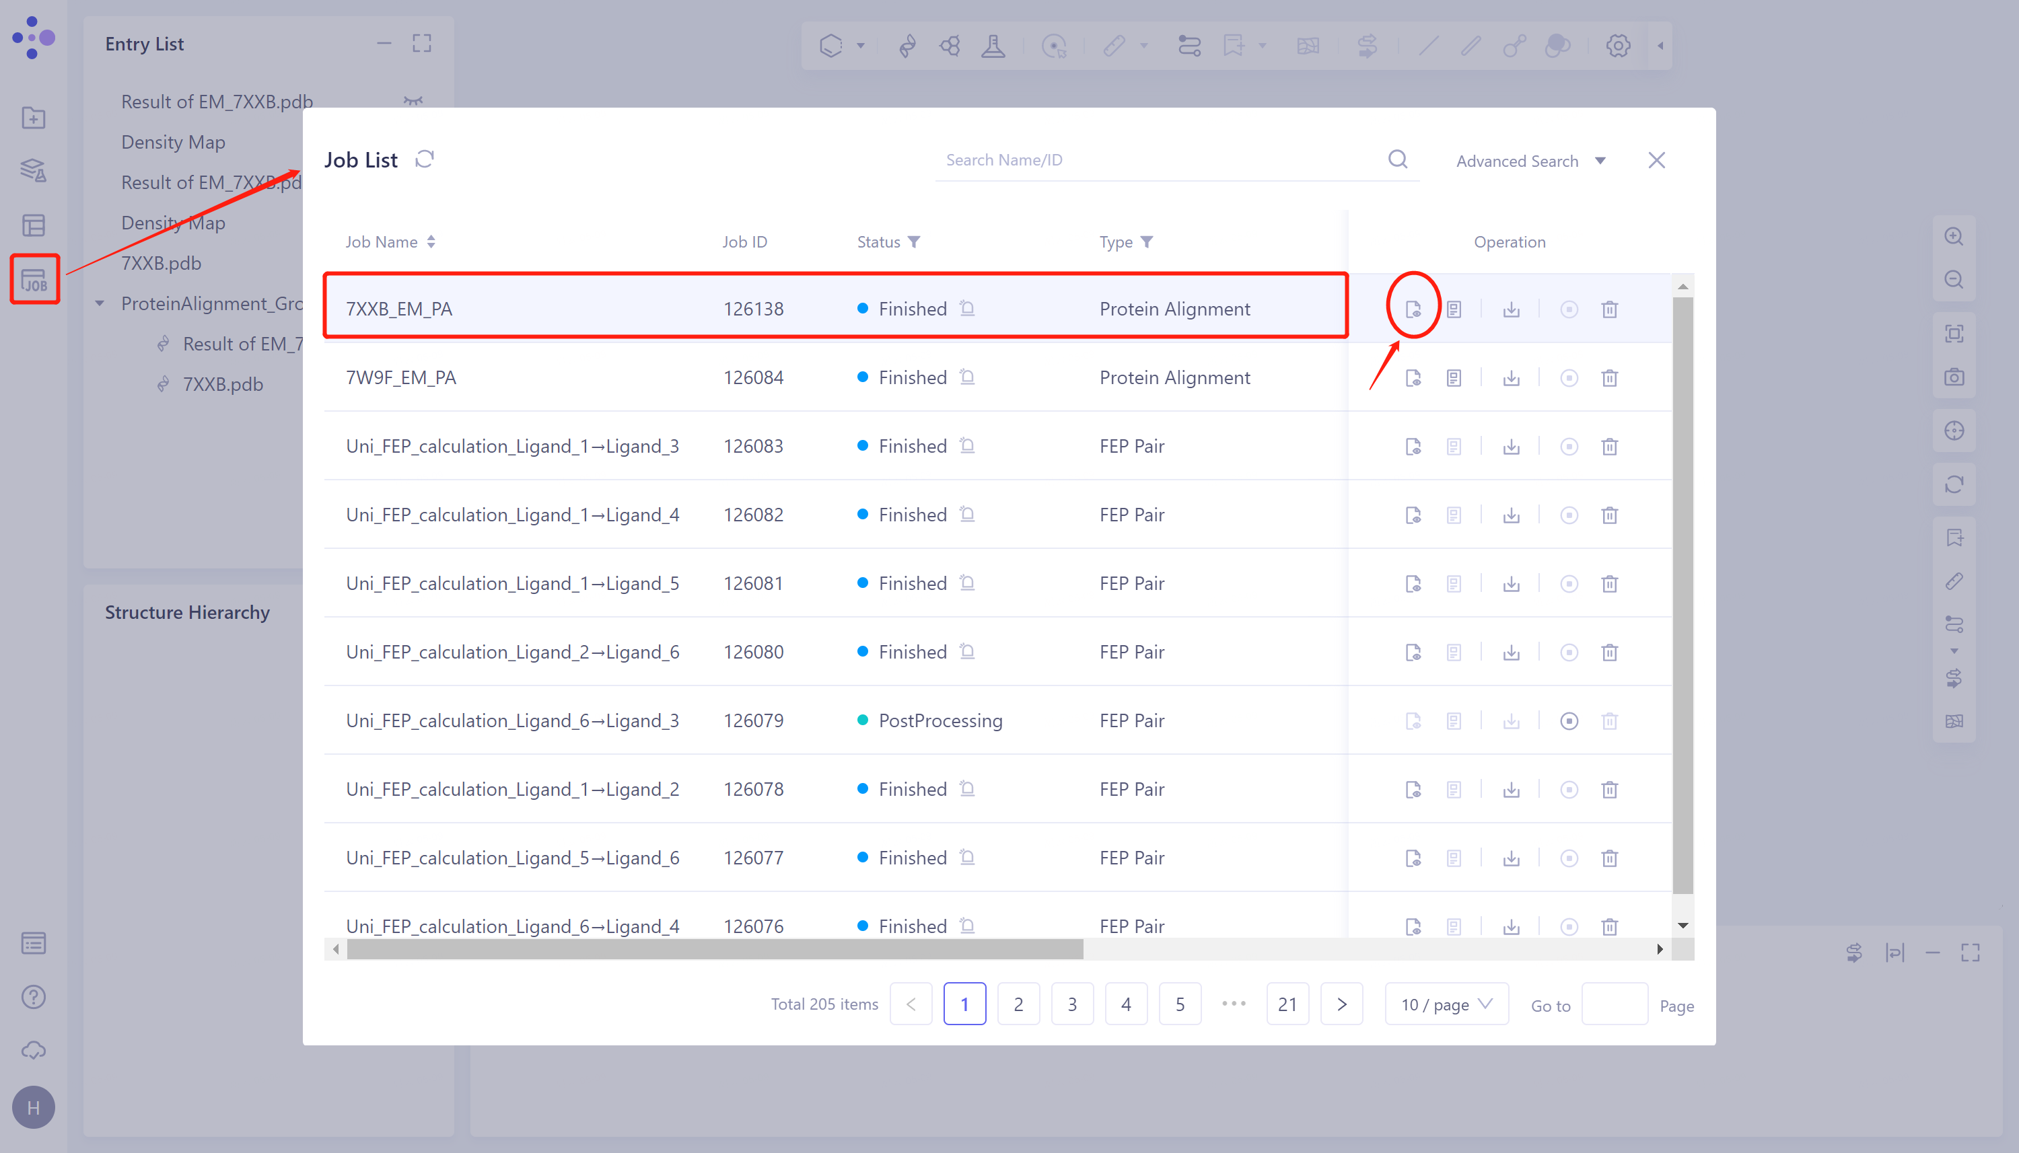Sort by Job Name column
2019x1153 pixels.
click(430, 241)
